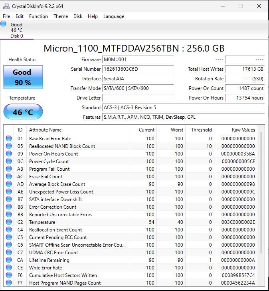Click raw value 000899B5F7C4
Screen dimensions: 269x291
[238, 275]
